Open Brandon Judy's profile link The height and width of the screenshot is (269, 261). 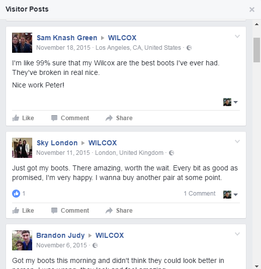pyautogui.click(x=60, y=235)
